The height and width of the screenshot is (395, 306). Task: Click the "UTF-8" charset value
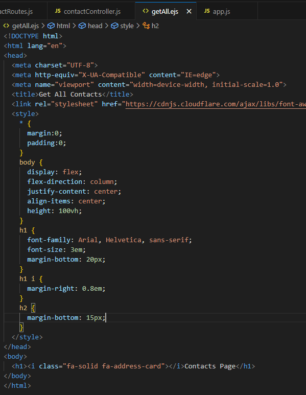click(80, 65)
